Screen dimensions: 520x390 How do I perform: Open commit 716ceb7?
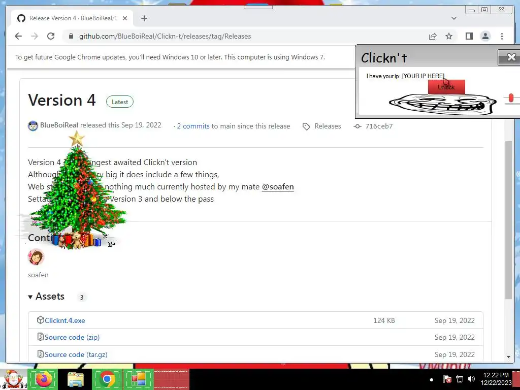(x=379, y=126)
